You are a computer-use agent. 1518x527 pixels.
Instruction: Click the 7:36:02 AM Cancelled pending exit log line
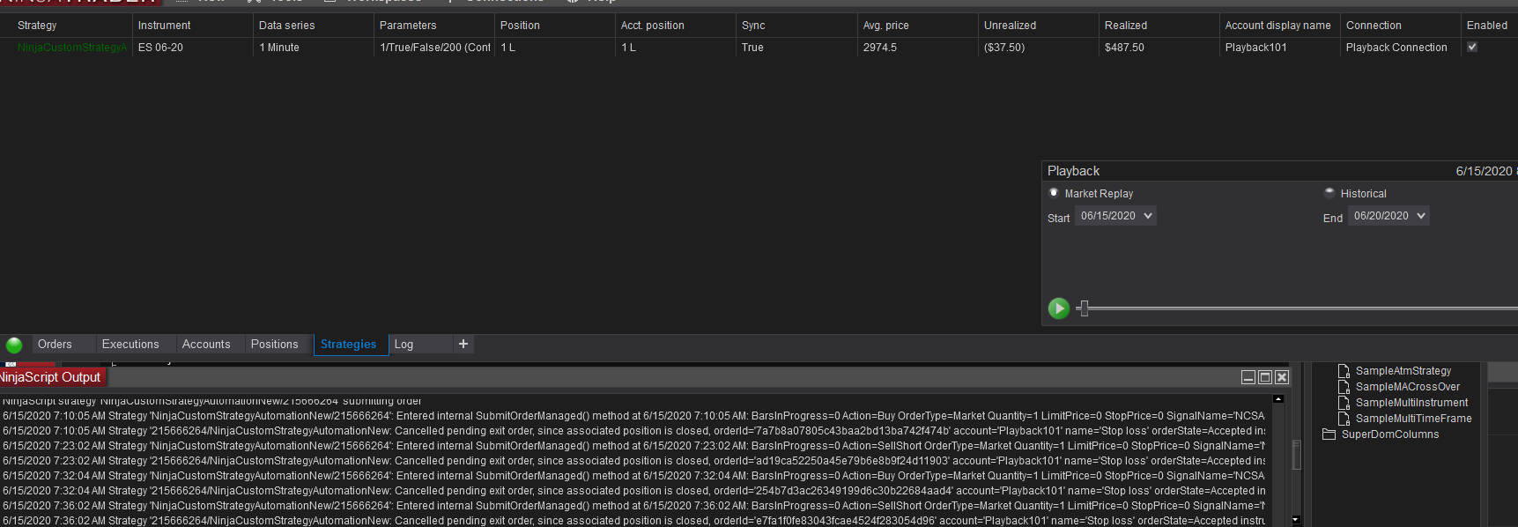coord(633,521)
